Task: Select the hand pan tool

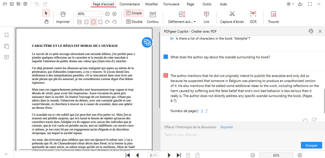Action: 46,22
